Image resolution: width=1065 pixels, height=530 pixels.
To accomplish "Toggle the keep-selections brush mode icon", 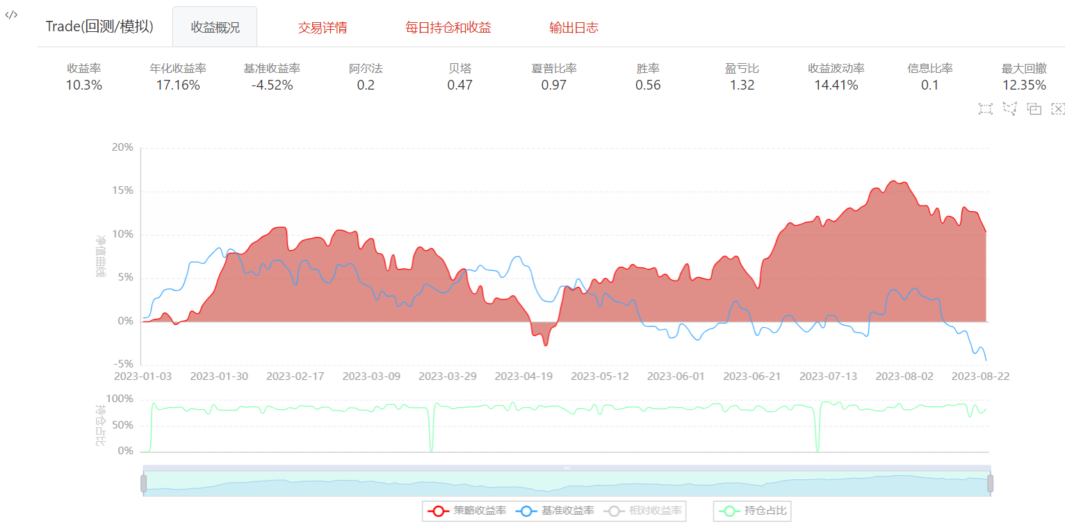I will pos(1034,109).
